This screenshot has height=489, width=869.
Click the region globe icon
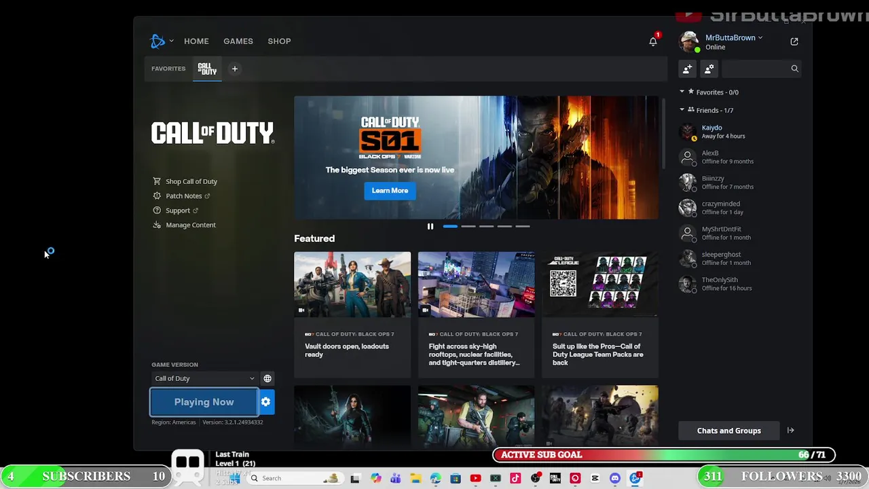tap(267, 378)
